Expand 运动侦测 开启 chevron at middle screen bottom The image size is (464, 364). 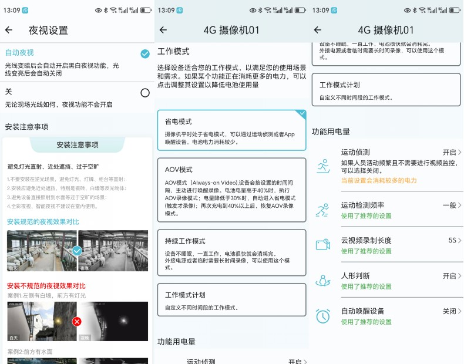click(305, 362)
